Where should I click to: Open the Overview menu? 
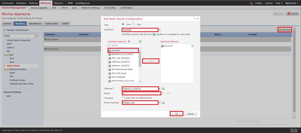point(8,3)
